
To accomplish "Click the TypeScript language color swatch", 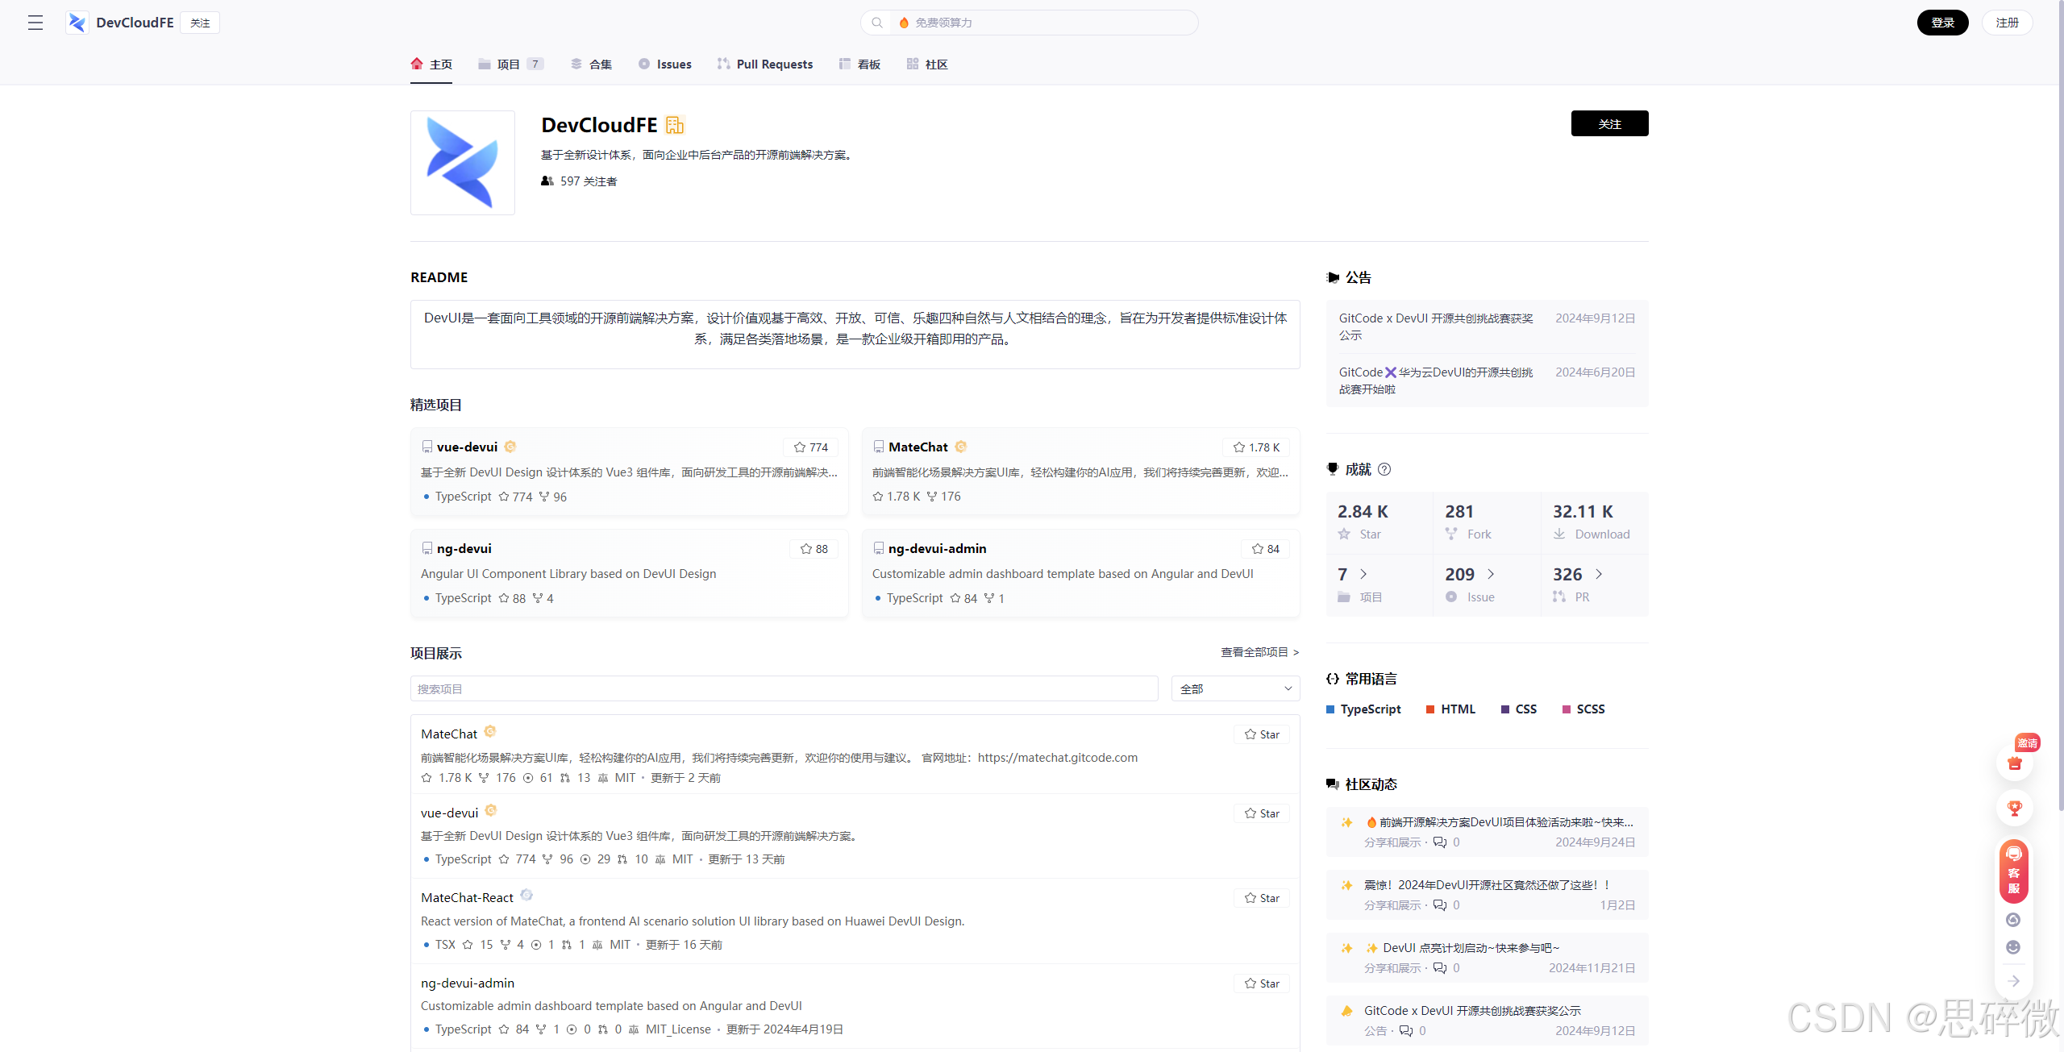I will pos(1330,709).
